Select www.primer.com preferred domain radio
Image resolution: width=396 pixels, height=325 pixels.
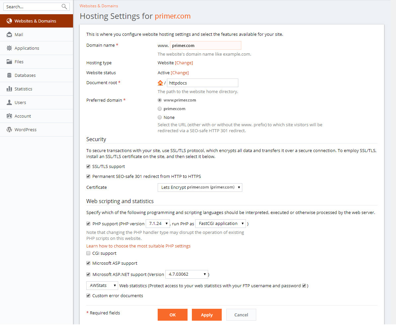coord(160,100)
